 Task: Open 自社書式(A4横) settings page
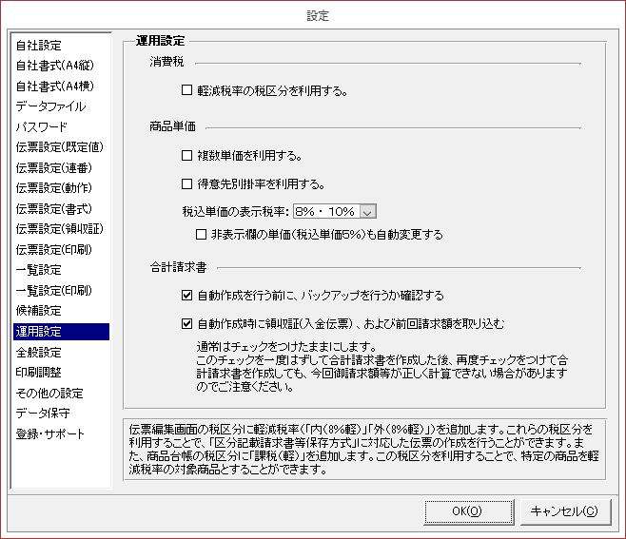(54, 86)
